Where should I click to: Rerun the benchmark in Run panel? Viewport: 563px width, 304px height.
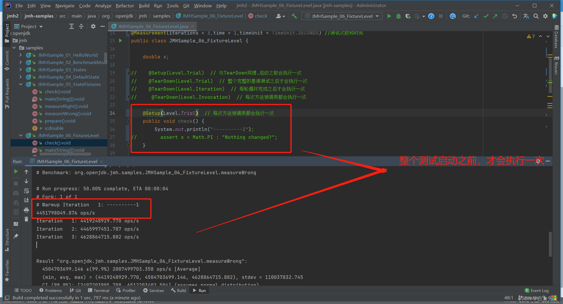tap(16, 172)
